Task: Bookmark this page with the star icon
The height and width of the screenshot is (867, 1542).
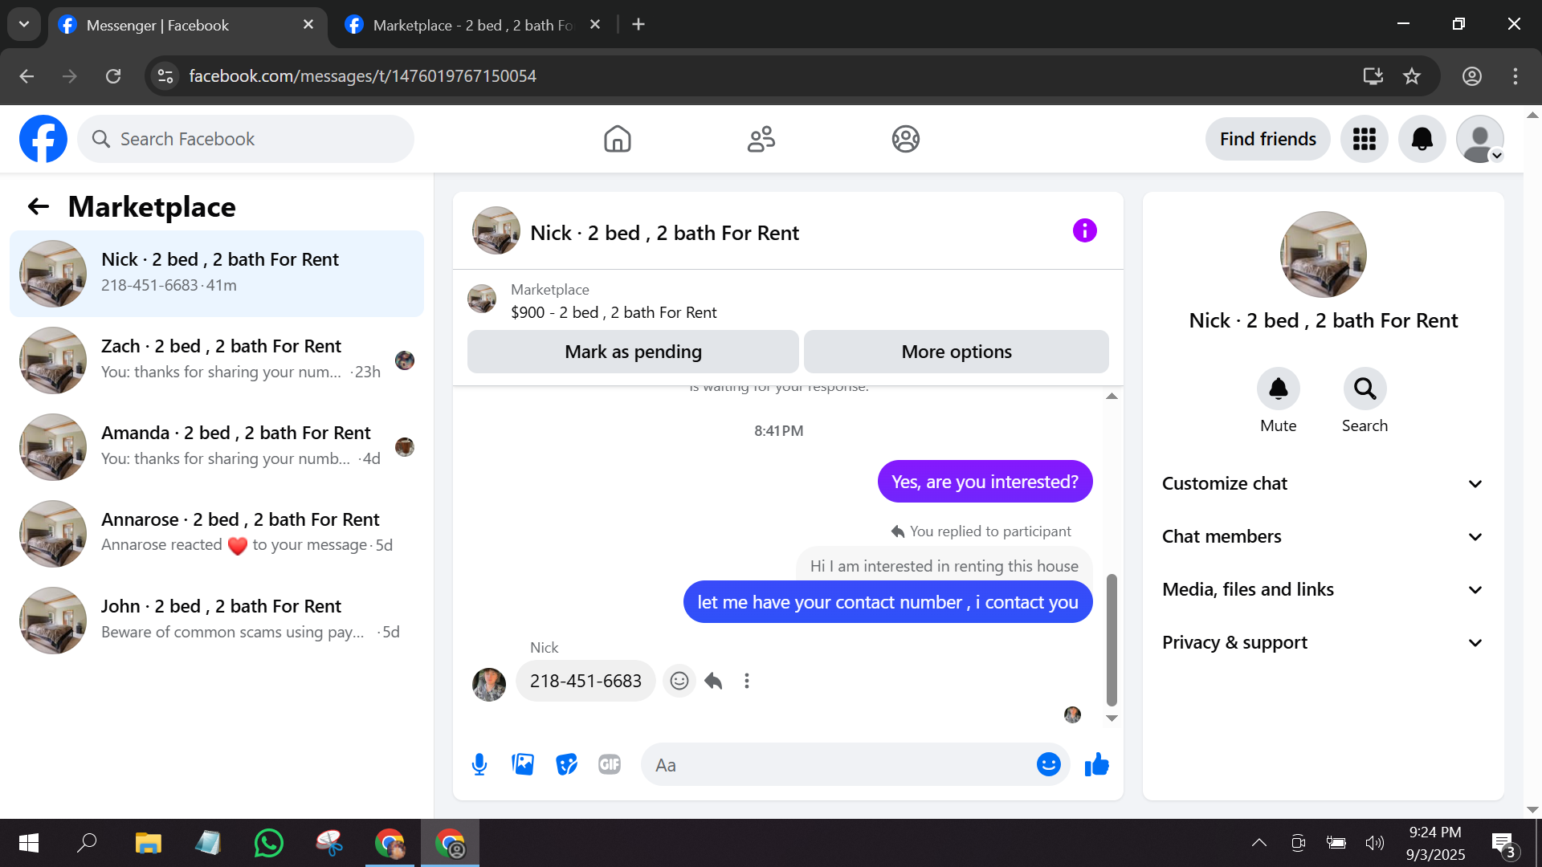Action: pos(1412,76)
